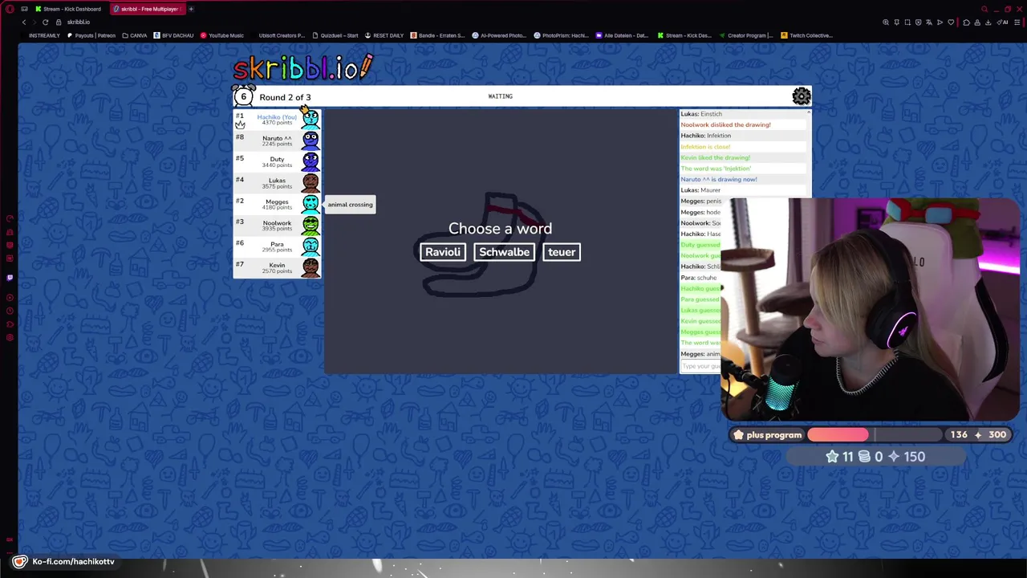Open the PhotoPrism bookmark

coord(562,35)
